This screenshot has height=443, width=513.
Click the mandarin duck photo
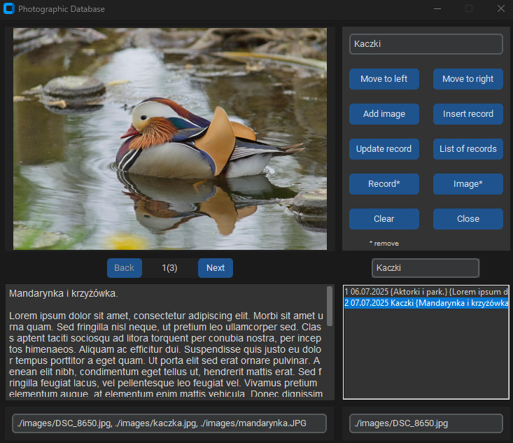pos(170,139)
